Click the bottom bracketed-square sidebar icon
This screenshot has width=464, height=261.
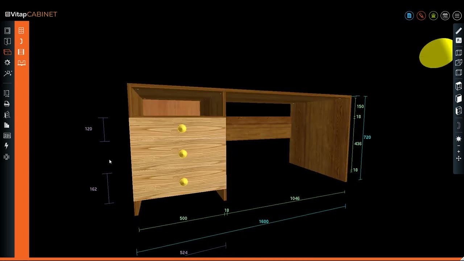pos(7,157)
